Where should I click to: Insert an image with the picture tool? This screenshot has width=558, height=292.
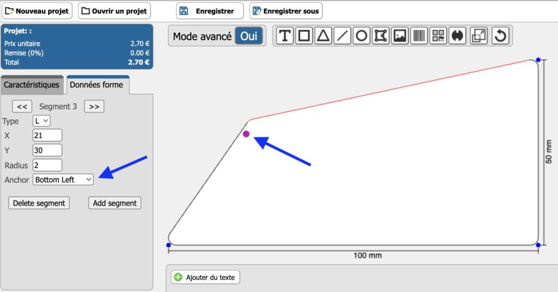pyautogui.click(x=400, y=35)
